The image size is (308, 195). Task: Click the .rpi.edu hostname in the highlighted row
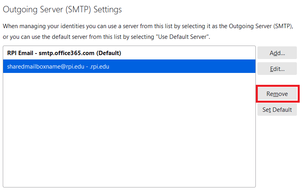click(99, 67)
